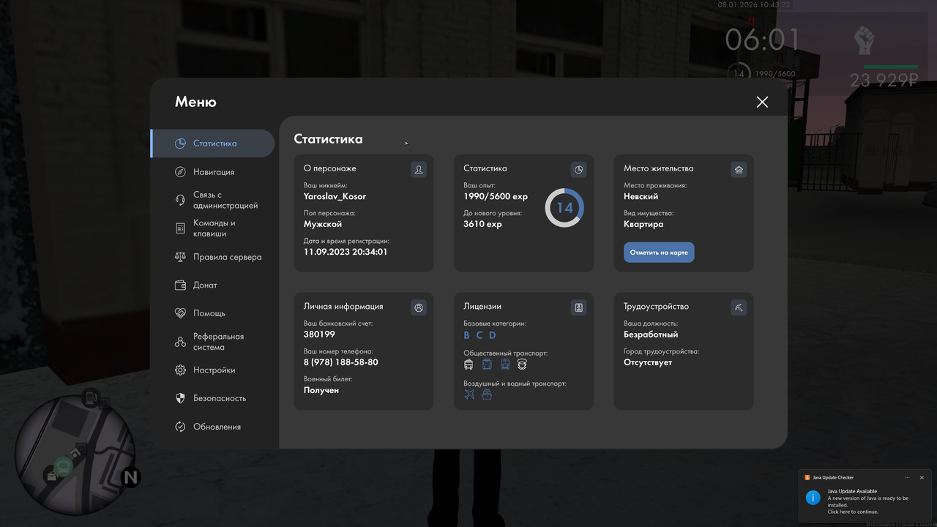
Task: Click the white trolleybus license icon
Action: pyautogui.click(x=469, y=364)
